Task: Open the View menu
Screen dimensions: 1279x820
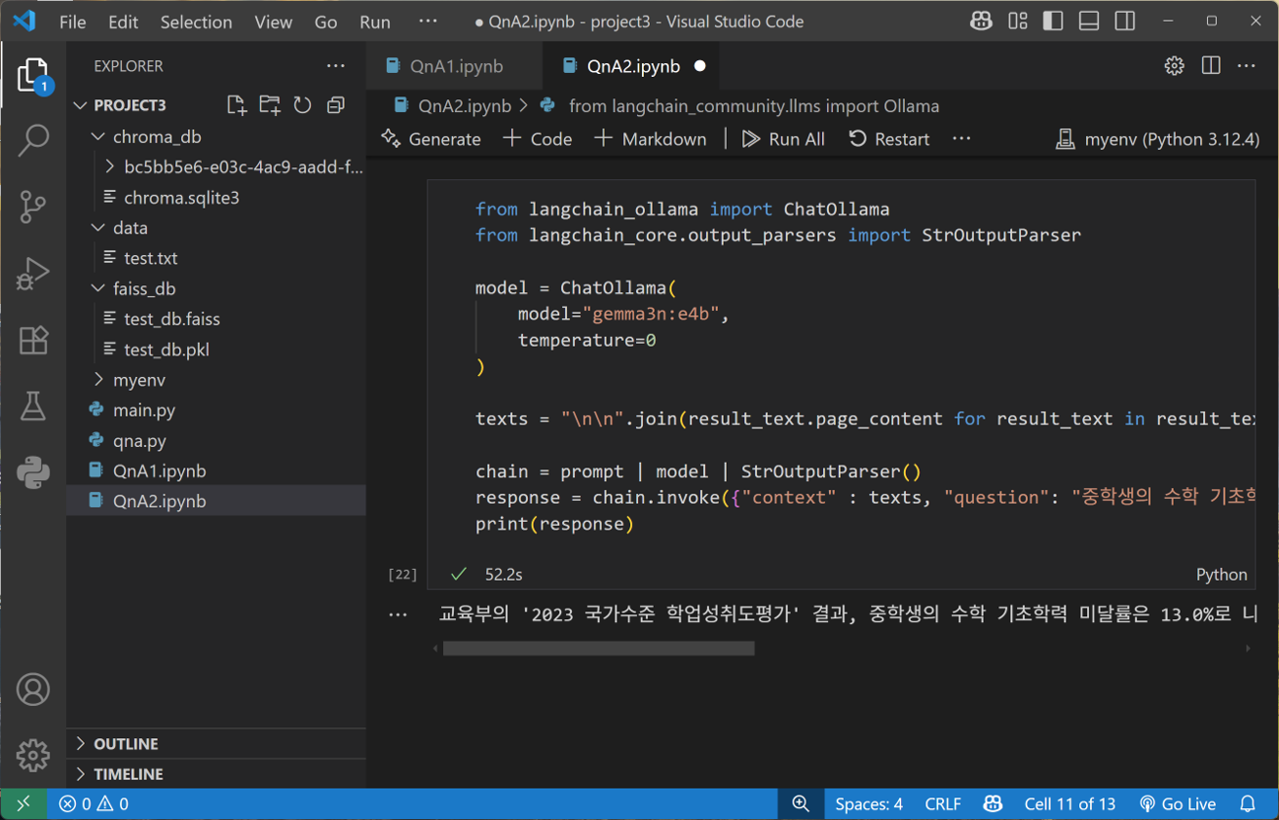Action: [273, 22]
